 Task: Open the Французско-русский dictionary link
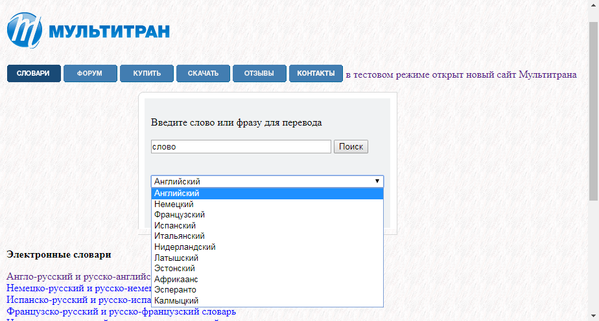[x=121, y=312]
